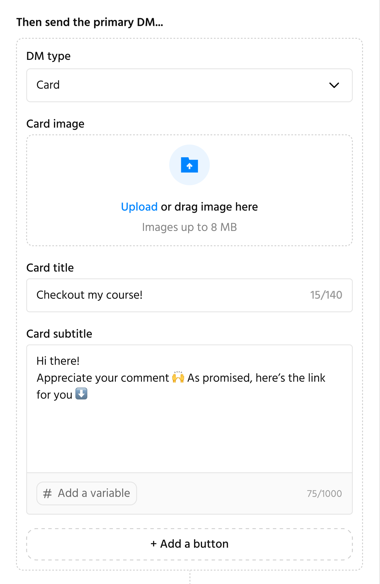The height and width of the screenshot is (584, 380).
Task: Click the raised hands emoji in subtitle
Action: click(x=178, y=377)
